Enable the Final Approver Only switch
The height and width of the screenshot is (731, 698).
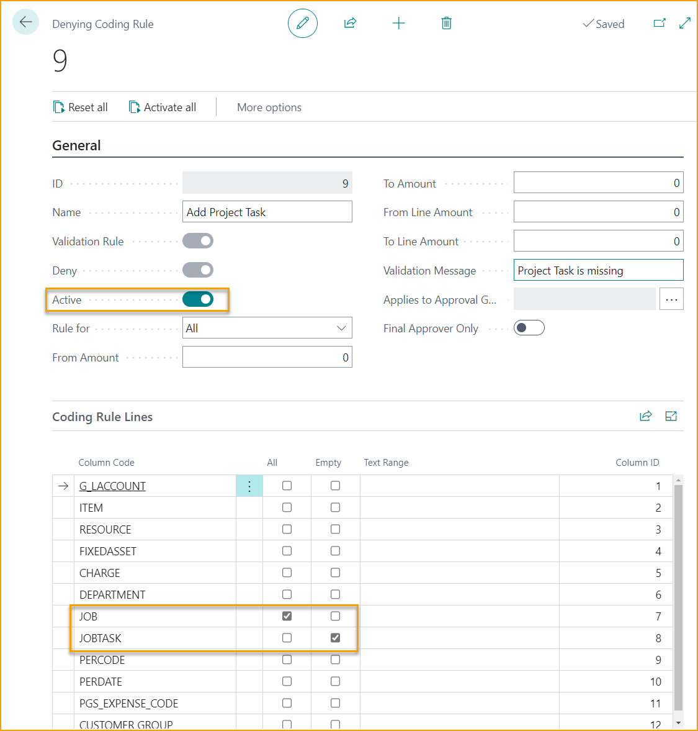(x=529, y=328)
